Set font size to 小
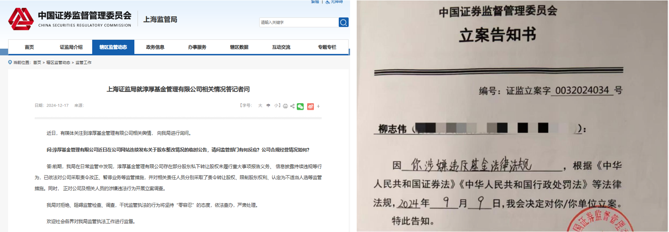 (276, 105)
